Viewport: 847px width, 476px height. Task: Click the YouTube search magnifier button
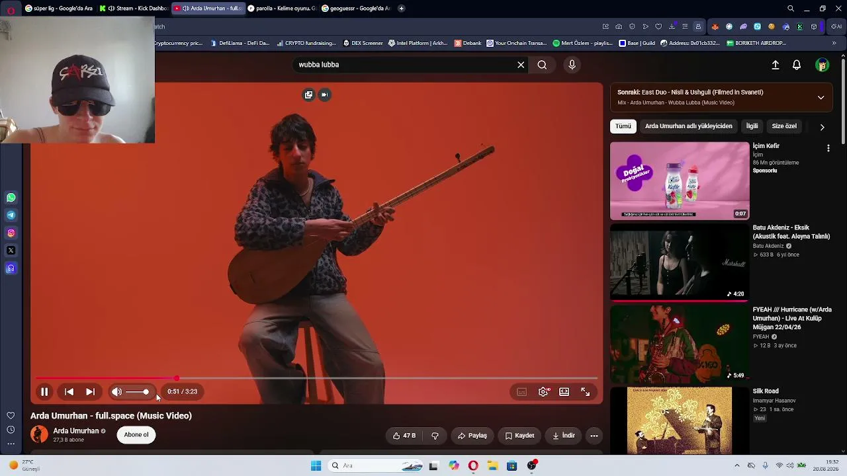(x=542, y=65)
